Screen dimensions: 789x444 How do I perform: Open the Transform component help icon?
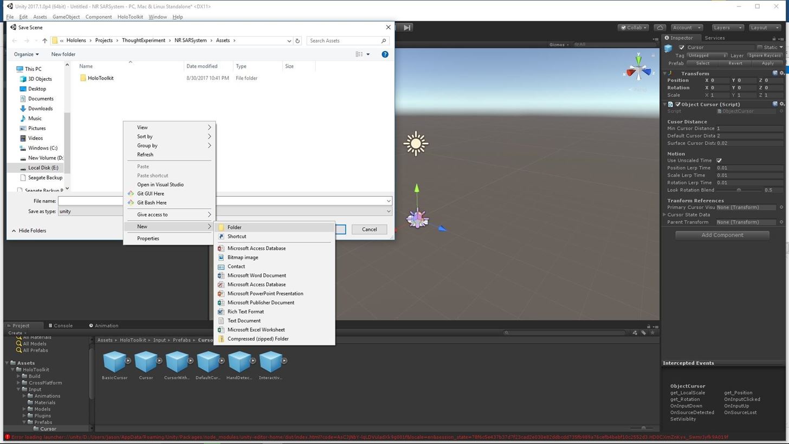tap(775, 73)
